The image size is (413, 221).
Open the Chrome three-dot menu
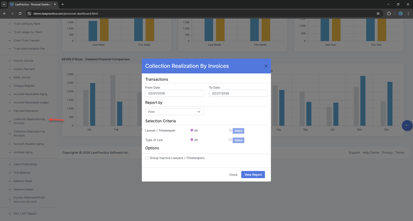pos(408,13)
